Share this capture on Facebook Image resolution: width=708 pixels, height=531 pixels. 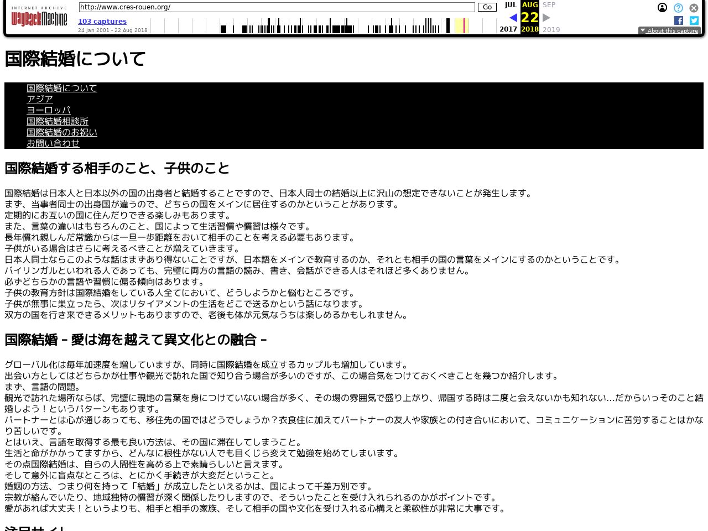point(679,20)
